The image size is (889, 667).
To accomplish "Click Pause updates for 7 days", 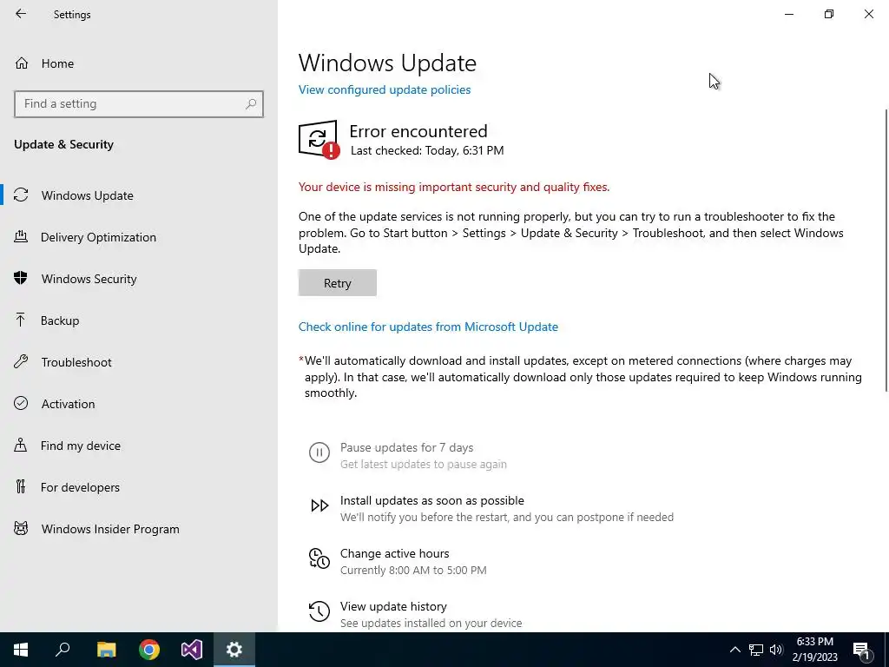I will (406, 447).
